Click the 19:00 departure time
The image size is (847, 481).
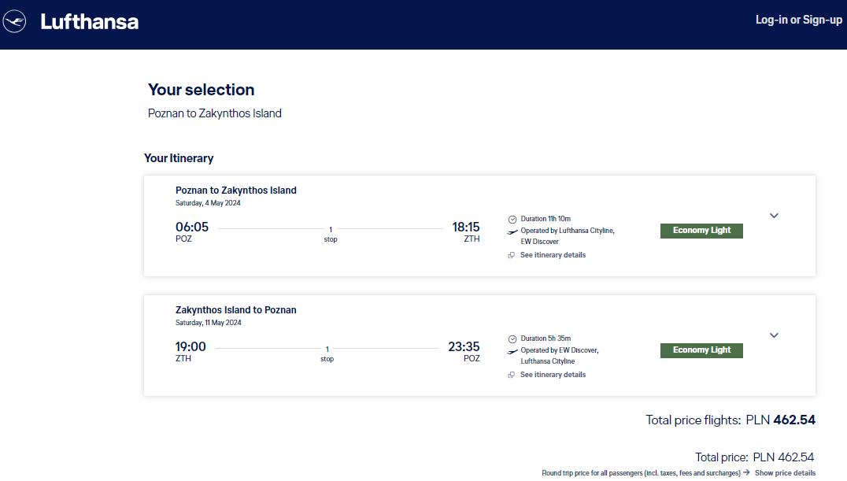[x=190, y=346]
